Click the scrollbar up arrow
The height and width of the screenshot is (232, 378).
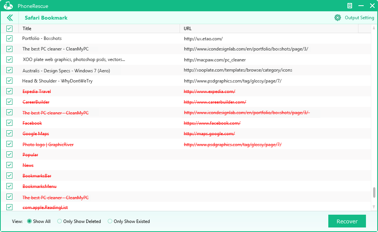click(x=374, y=28)
